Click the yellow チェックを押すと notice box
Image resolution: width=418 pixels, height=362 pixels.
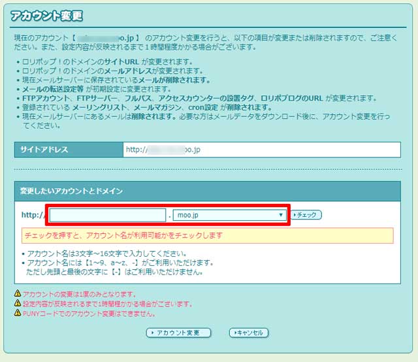click(207, 235)
